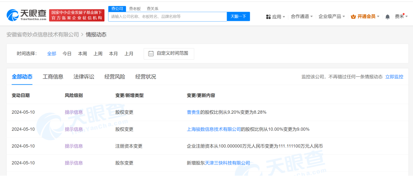The width and height of the screenshot is (413, 176).
Task: Click the 变更/更新内容 column header
Action: tap(201, 95)
